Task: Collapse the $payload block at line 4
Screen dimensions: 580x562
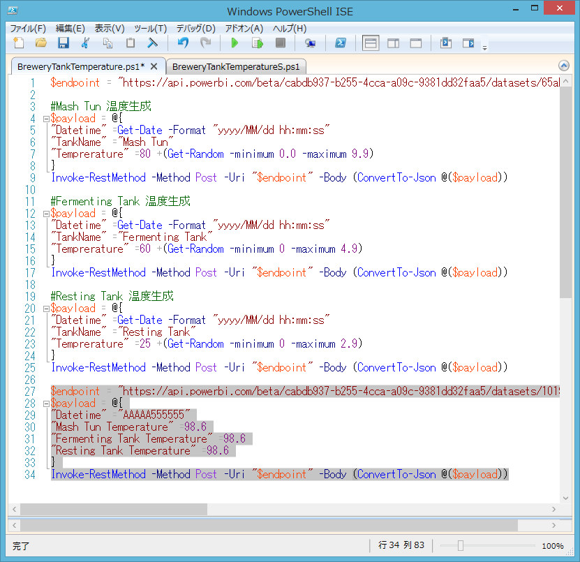Action: coord(46,119)
